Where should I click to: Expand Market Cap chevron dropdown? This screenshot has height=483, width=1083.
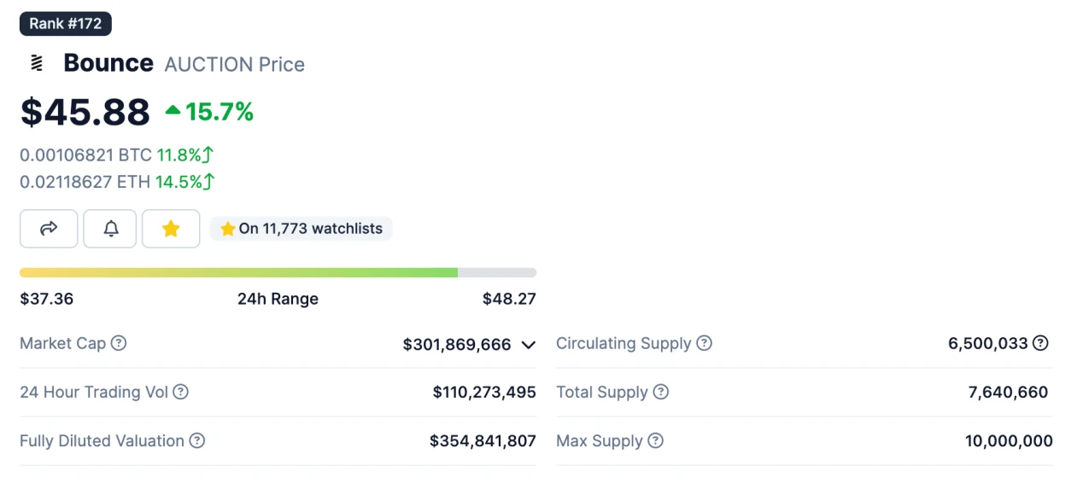(528, 345)
